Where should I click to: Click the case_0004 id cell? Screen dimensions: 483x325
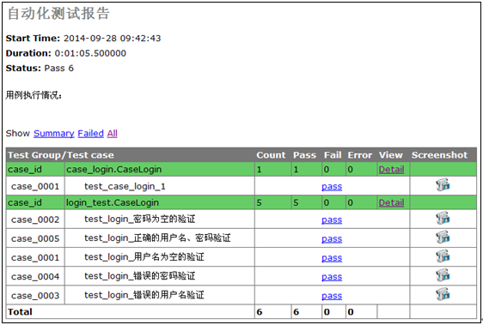(35, 277)
